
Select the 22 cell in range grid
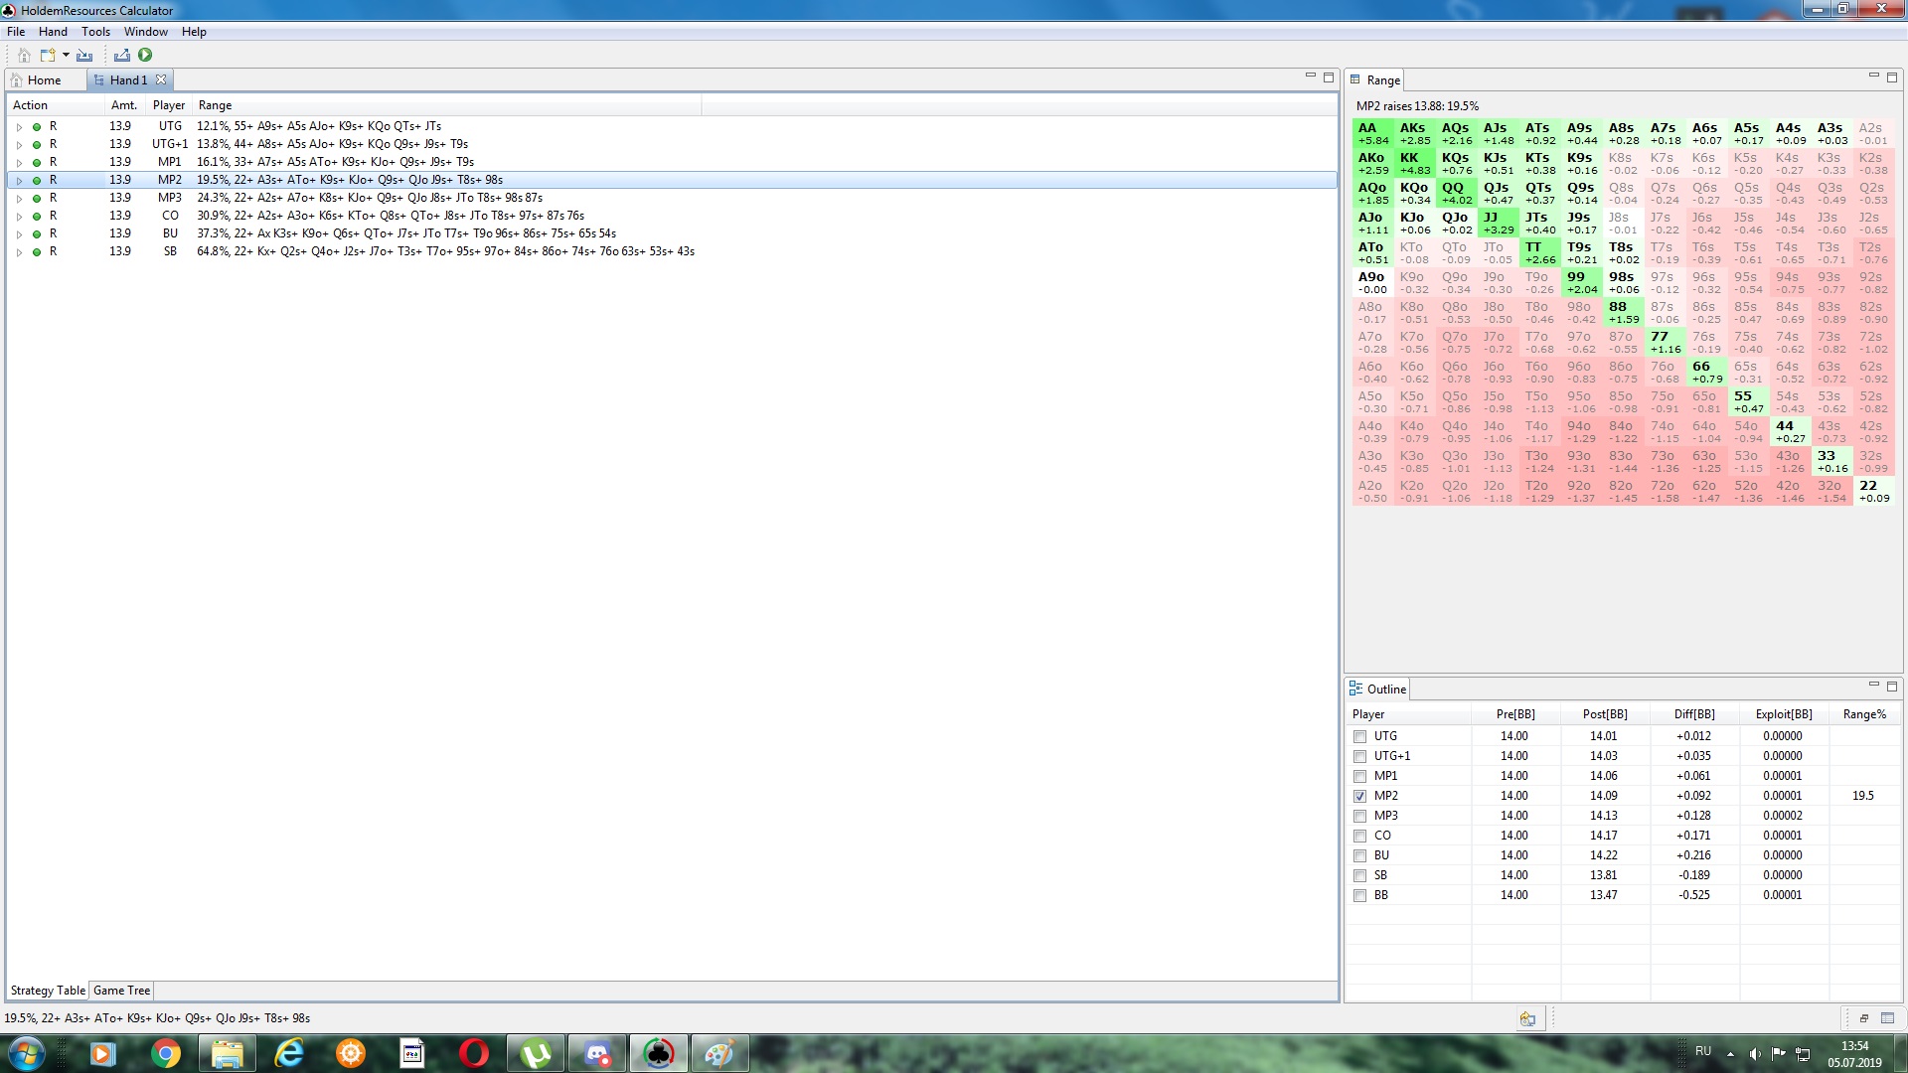coord(1873,492)
